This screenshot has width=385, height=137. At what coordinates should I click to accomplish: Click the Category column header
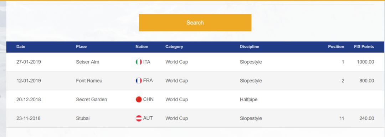click(x=174, y=47)
